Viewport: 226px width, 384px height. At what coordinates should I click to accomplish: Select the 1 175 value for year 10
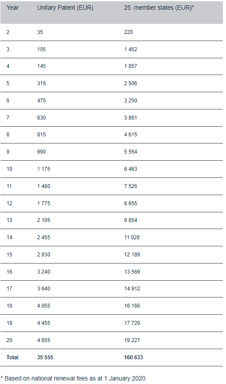tap(44, 169)
